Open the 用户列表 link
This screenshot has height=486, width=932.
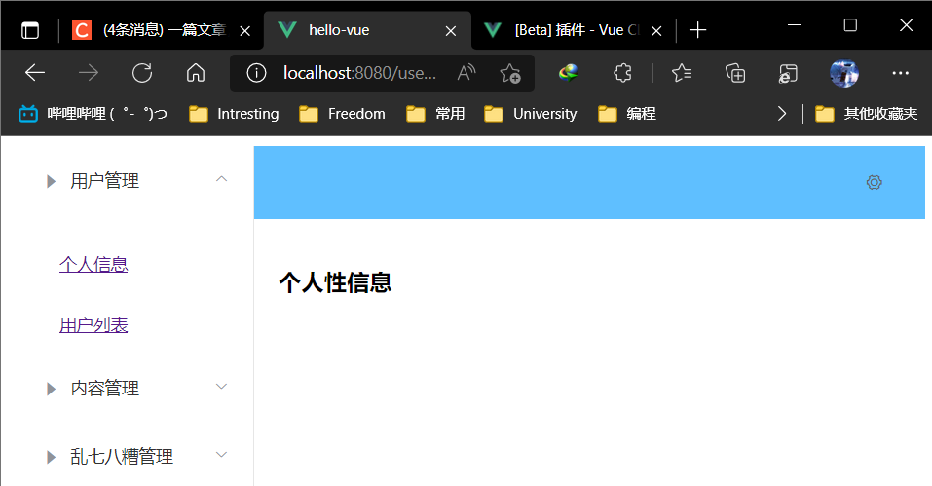(x=93, y=325)
